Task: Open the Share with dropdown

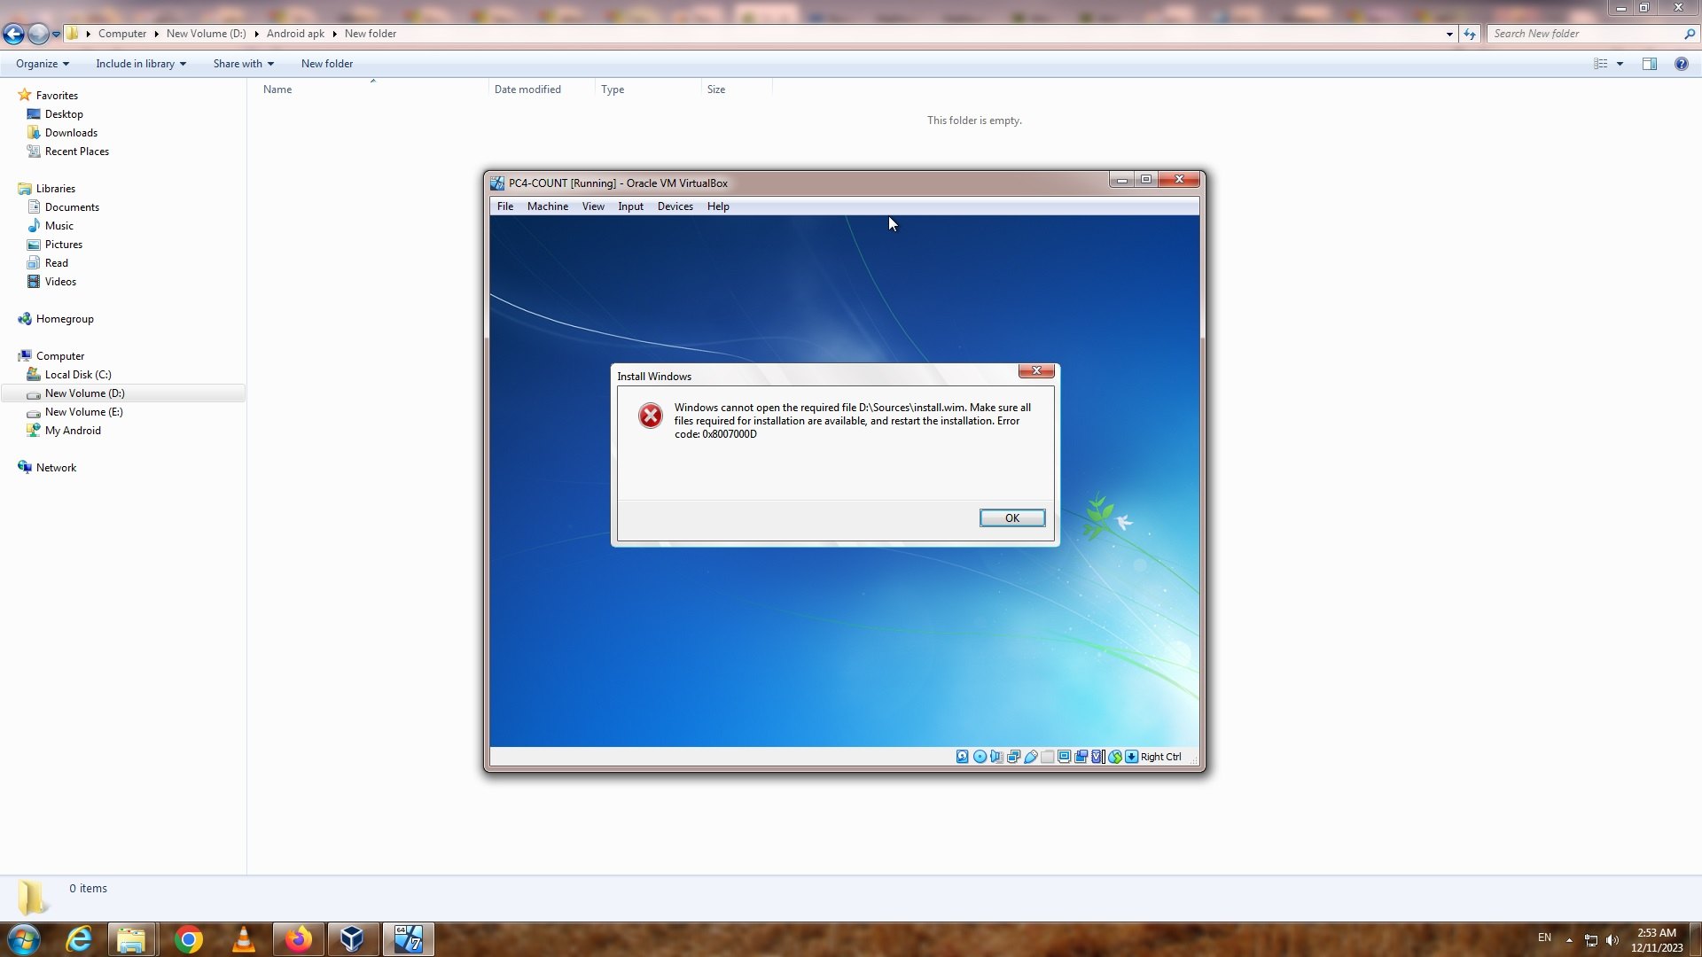Action: (x=244, y=64)
